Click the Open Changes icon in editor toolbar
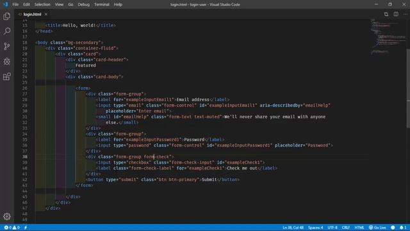 386,14
